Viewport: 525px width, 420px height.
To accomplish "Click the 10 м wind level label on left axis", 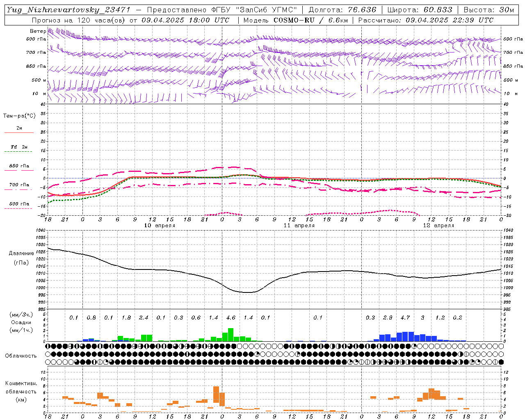I will 39,94.
